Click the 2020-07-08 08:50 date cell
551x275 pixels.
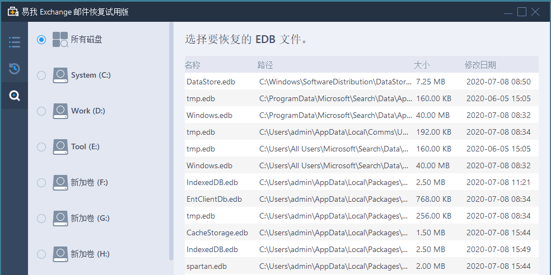tap(498, 82)
